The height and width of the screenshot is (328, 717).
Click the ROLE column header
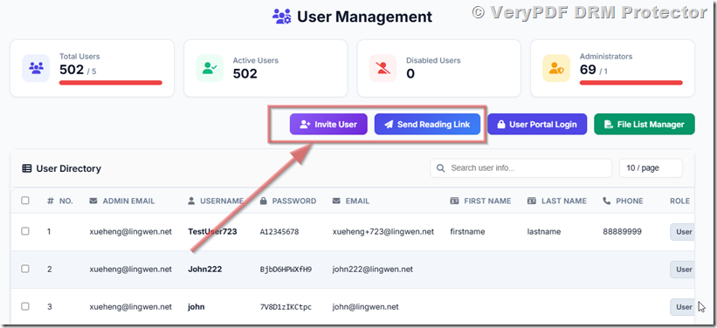(x=680, y=201)
